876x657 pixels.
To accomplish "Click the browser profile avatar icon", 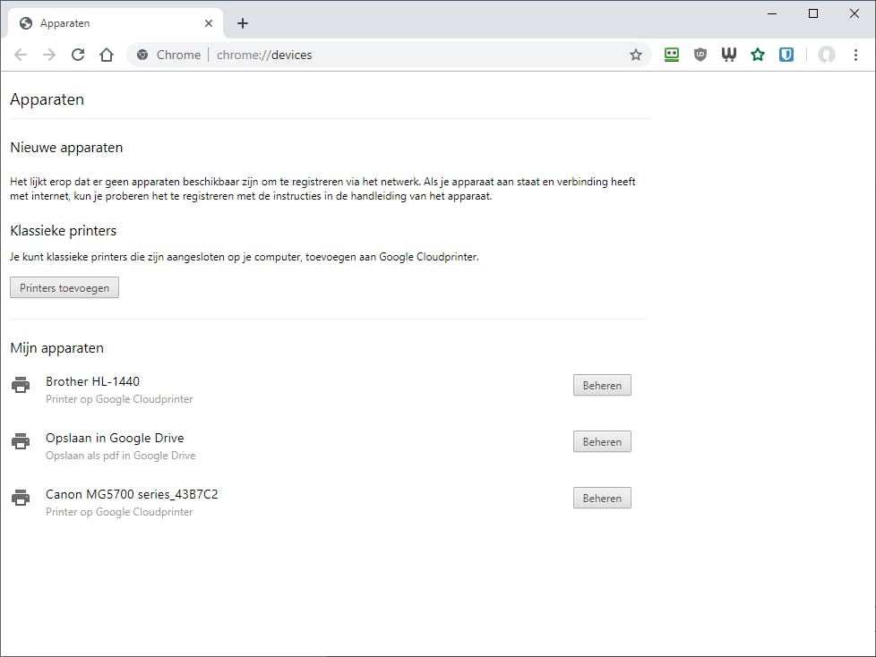I will click(x=826, y=55).
